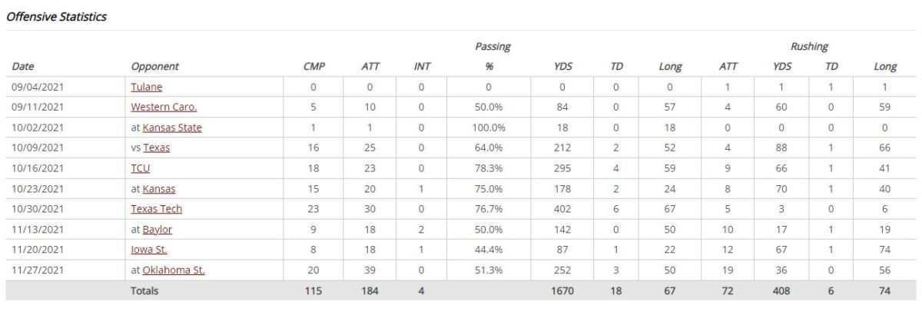The width and height of the screenshot is (922, 315).
Task: Open the Oklahoma St. link
Action: (174, 270)
